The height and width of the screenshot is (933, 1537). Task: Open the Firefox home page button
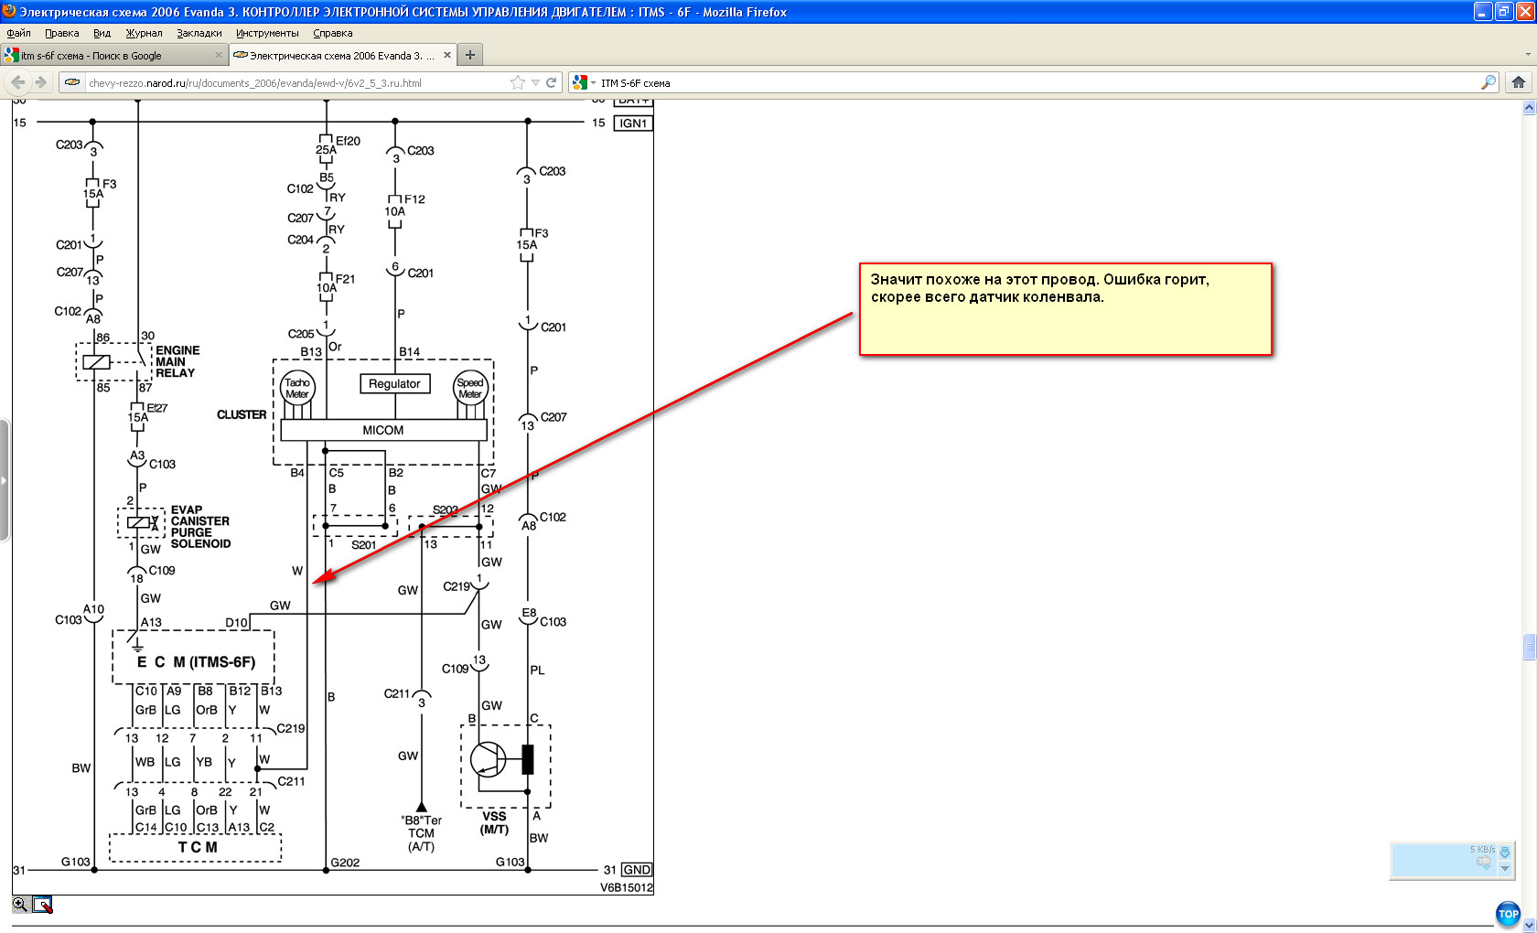click(1519, 82)
